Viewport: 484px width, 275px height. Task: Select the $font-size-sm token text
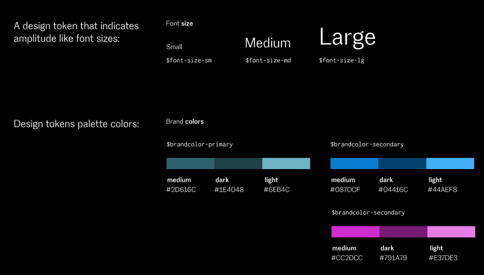(189, 60)
